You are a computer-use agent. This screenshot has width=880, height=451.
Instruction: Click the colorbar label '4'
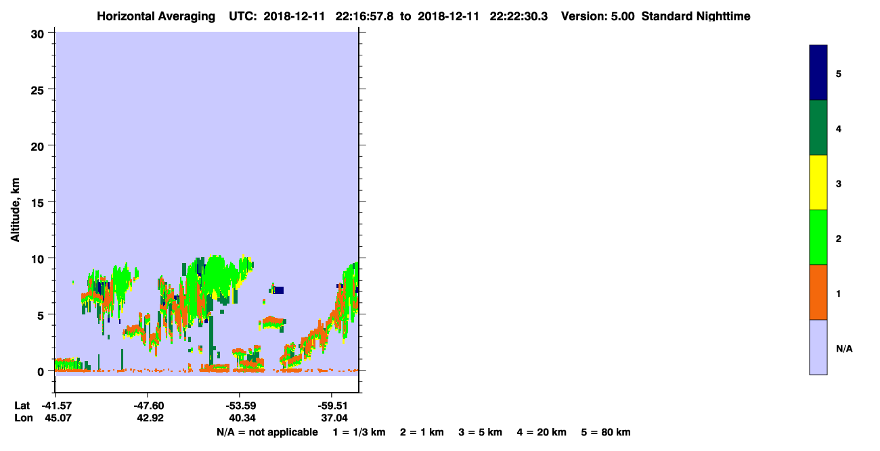[x=839, y=128]
